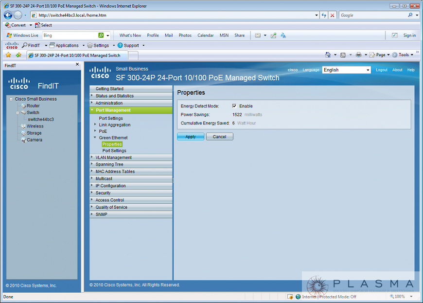Click the security zone globe icon in the status bar
This screenshot has height=303, width=423.
tap(298, 297)
